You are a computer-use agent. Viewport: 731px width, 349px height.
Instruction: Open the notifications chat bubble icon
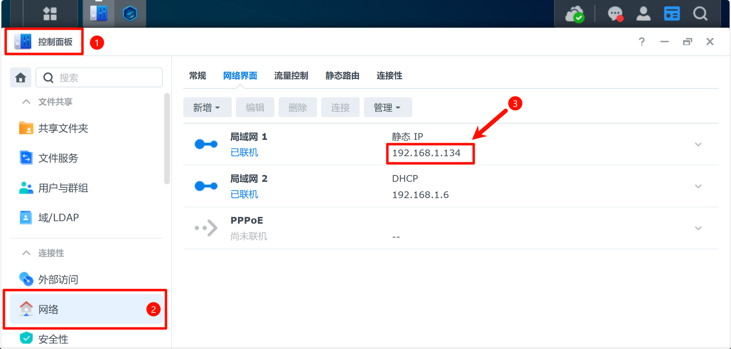pos(616,14)
